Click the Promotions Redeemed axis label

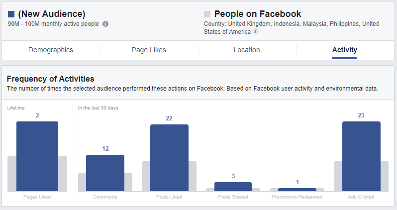click(297, 197)
